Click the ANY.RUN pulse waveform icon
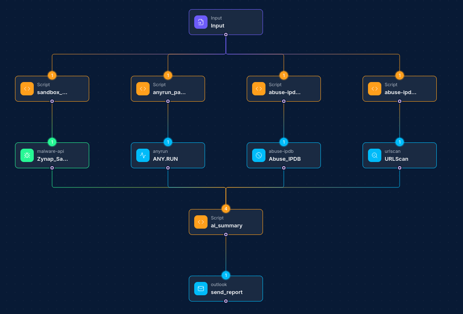 pyautogui.click(x=143, y=155)
